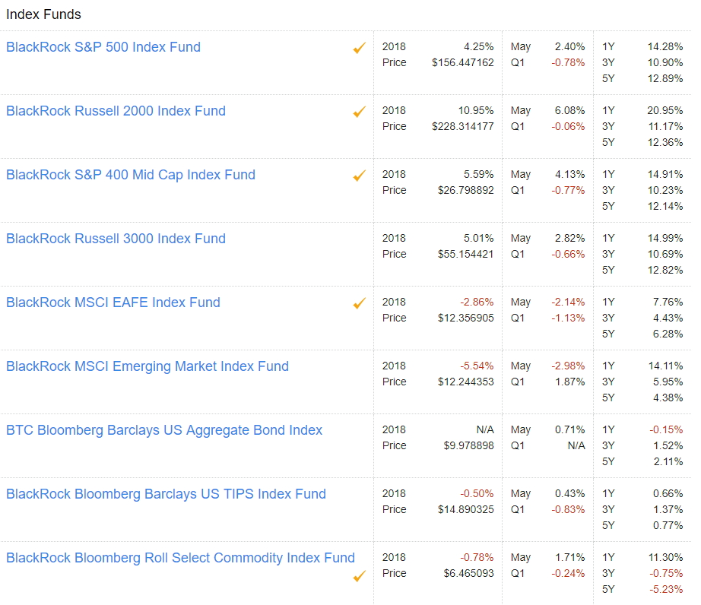Open the BlackRock Russell 2000 Index Fund link
The height and width of the screenshot is (605, 701).
point(116,111)
